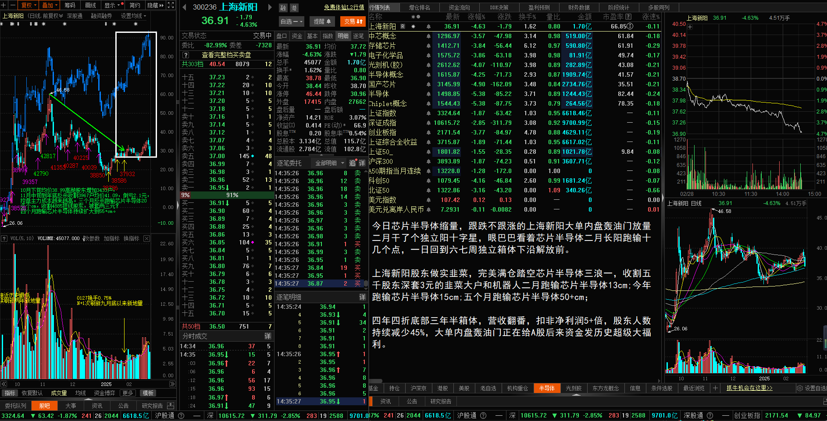
Task: Click the export icon beside 研究报告
Action: click(x=171, y=406)
